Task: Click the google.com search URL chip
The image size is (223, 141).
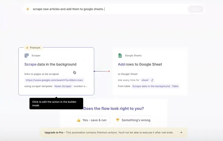Action: (54, 80)
